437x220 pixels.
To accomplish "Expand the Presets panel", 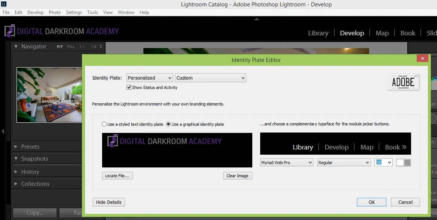I will click(x=16, y=147).
